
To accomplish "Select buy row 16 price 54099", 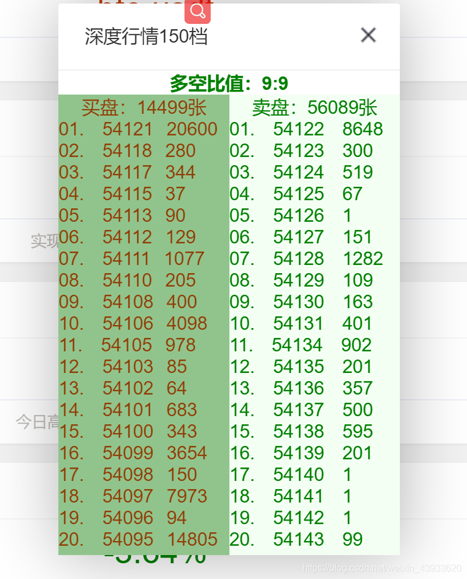I will [128, 453].
